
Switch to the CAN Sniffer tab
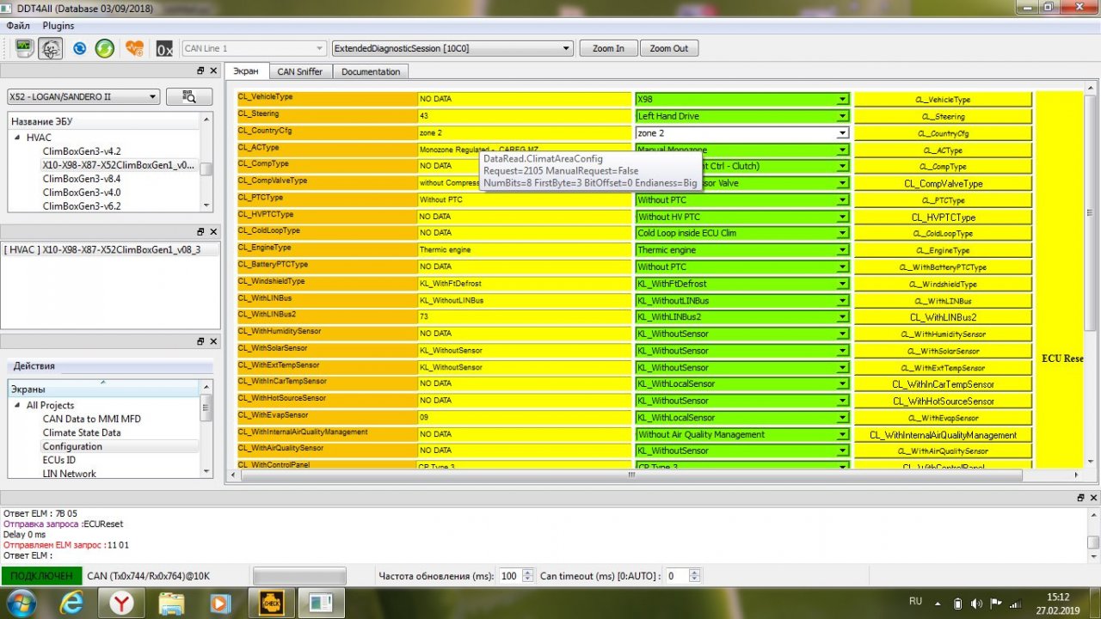click(299, 71)
